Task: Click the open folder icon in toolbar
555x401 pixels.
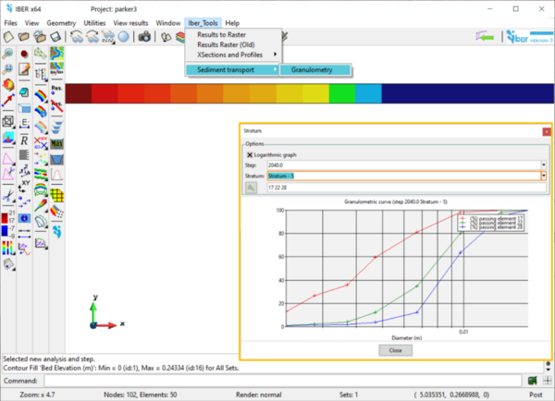Action: coord(25,37)
